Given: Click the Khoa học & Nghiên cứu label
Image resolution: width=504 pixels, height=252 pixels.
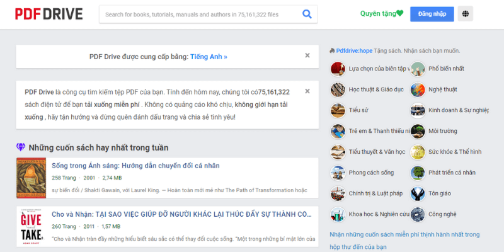Looking at the screenshot, I should 379,214.
